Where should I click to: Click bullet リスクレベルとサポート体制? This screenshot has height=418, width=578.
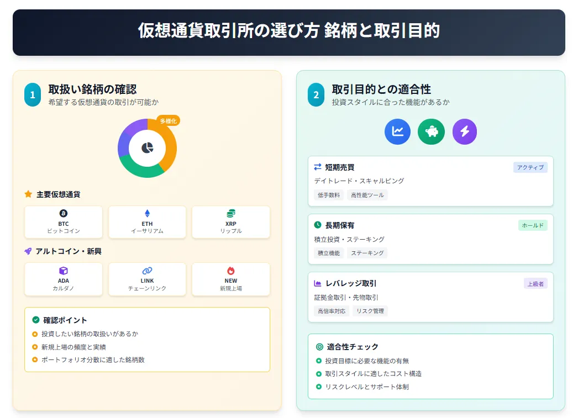click(367, 387)
